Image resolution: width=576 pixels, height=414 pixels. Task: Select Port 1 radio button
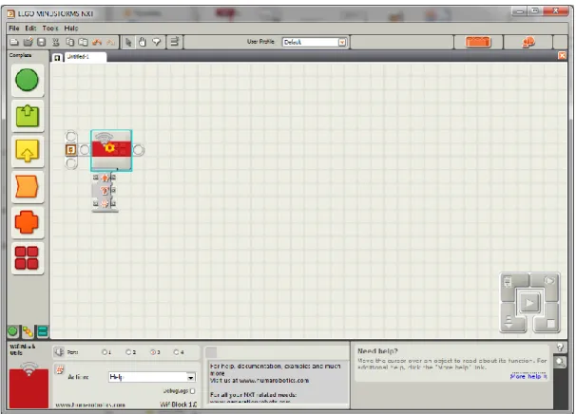105,352
